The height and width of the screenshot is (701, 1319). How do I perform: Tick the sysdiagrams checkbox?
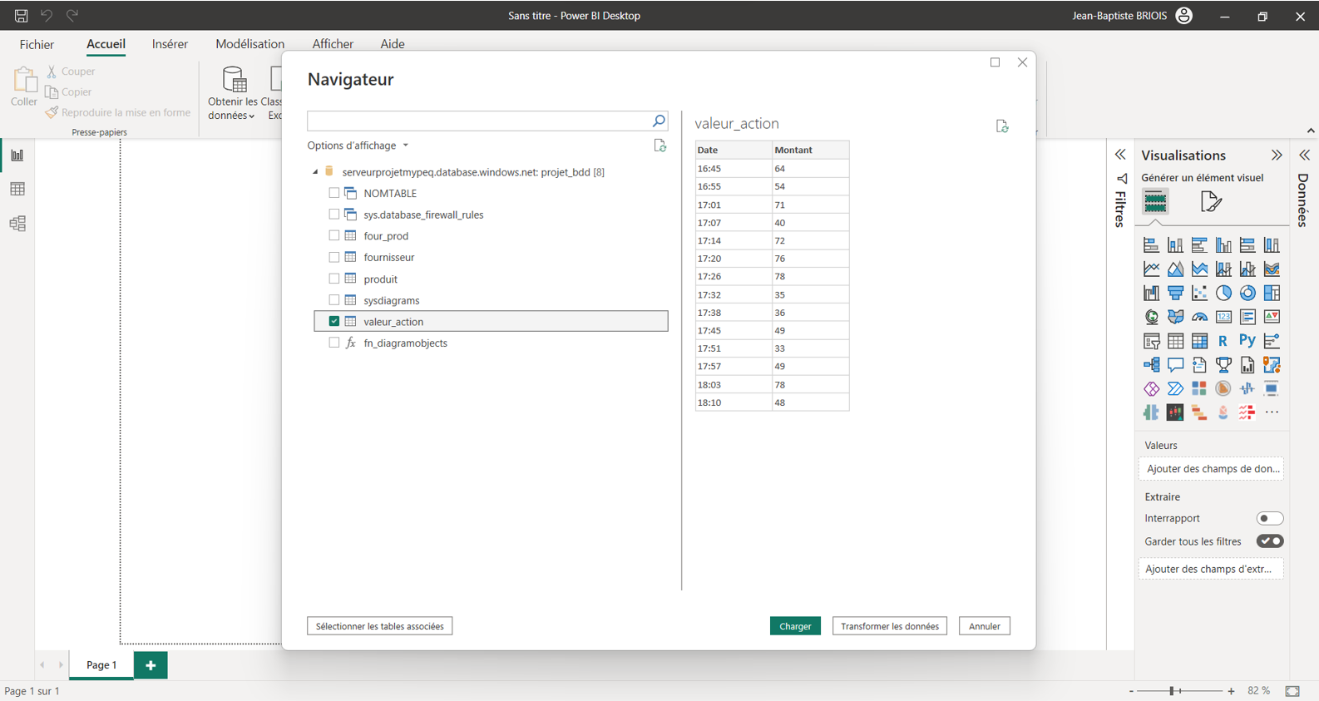(x=334, y=300)
